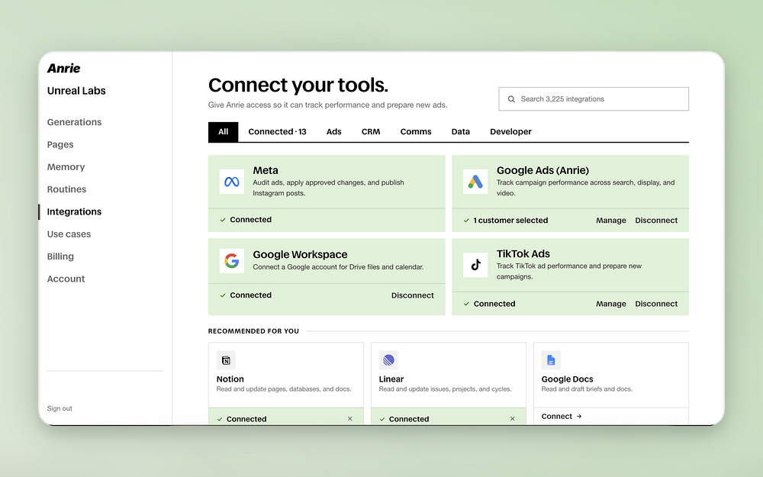The height and width of the screenshot is (477, 763).
Task: Click the '1 customer selected' status
Action: click(510, 221)
